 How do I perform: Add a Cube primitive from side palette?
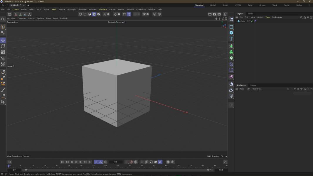(x=231, y=33)
